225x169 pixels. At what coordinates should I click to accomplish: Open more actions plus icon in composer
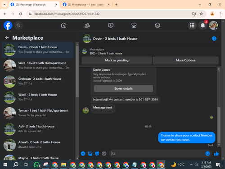pos(83,154)
